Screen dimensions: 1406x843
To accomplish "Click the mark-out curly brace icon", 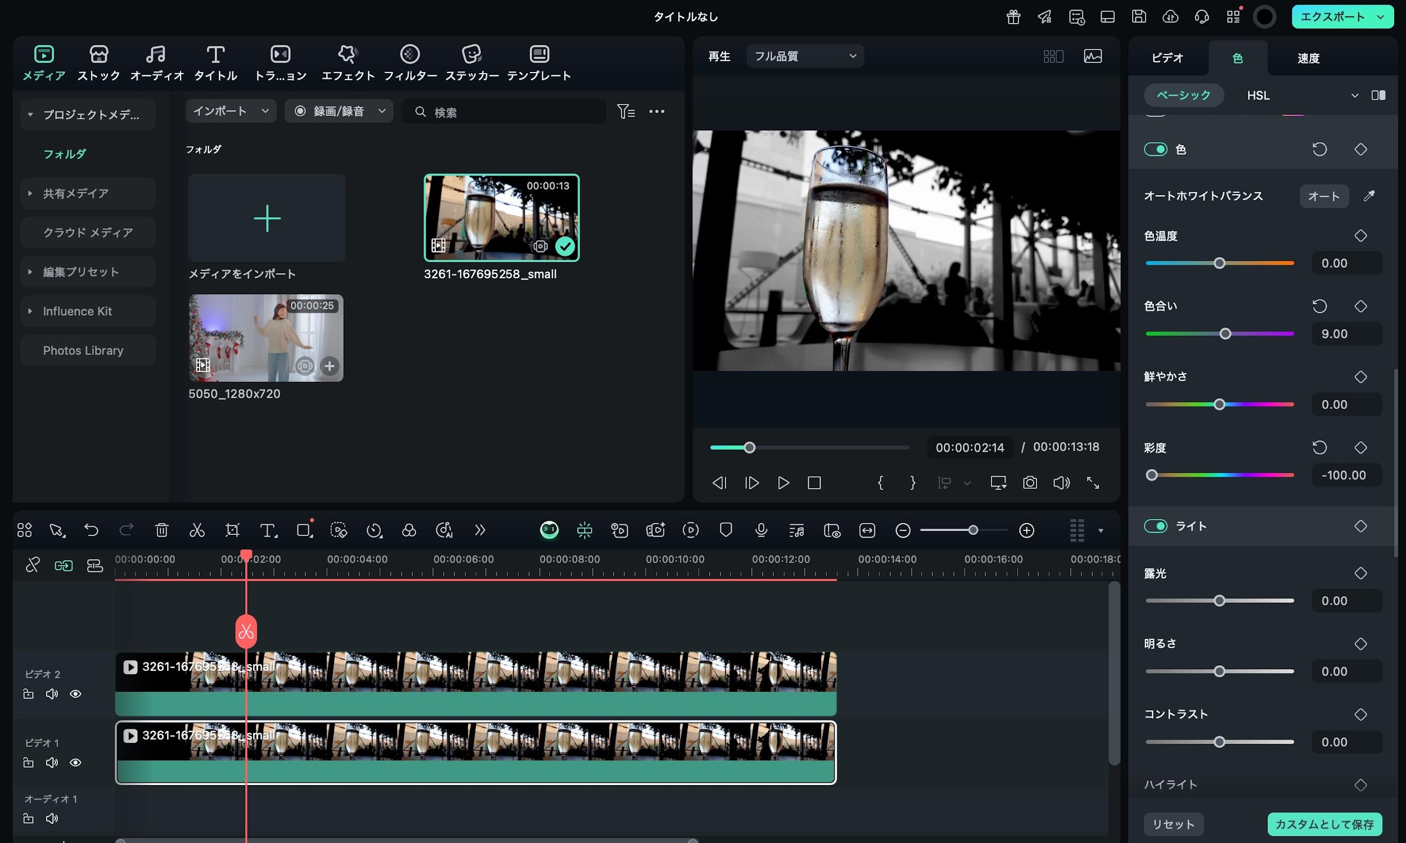I will [x=913, y=483].
